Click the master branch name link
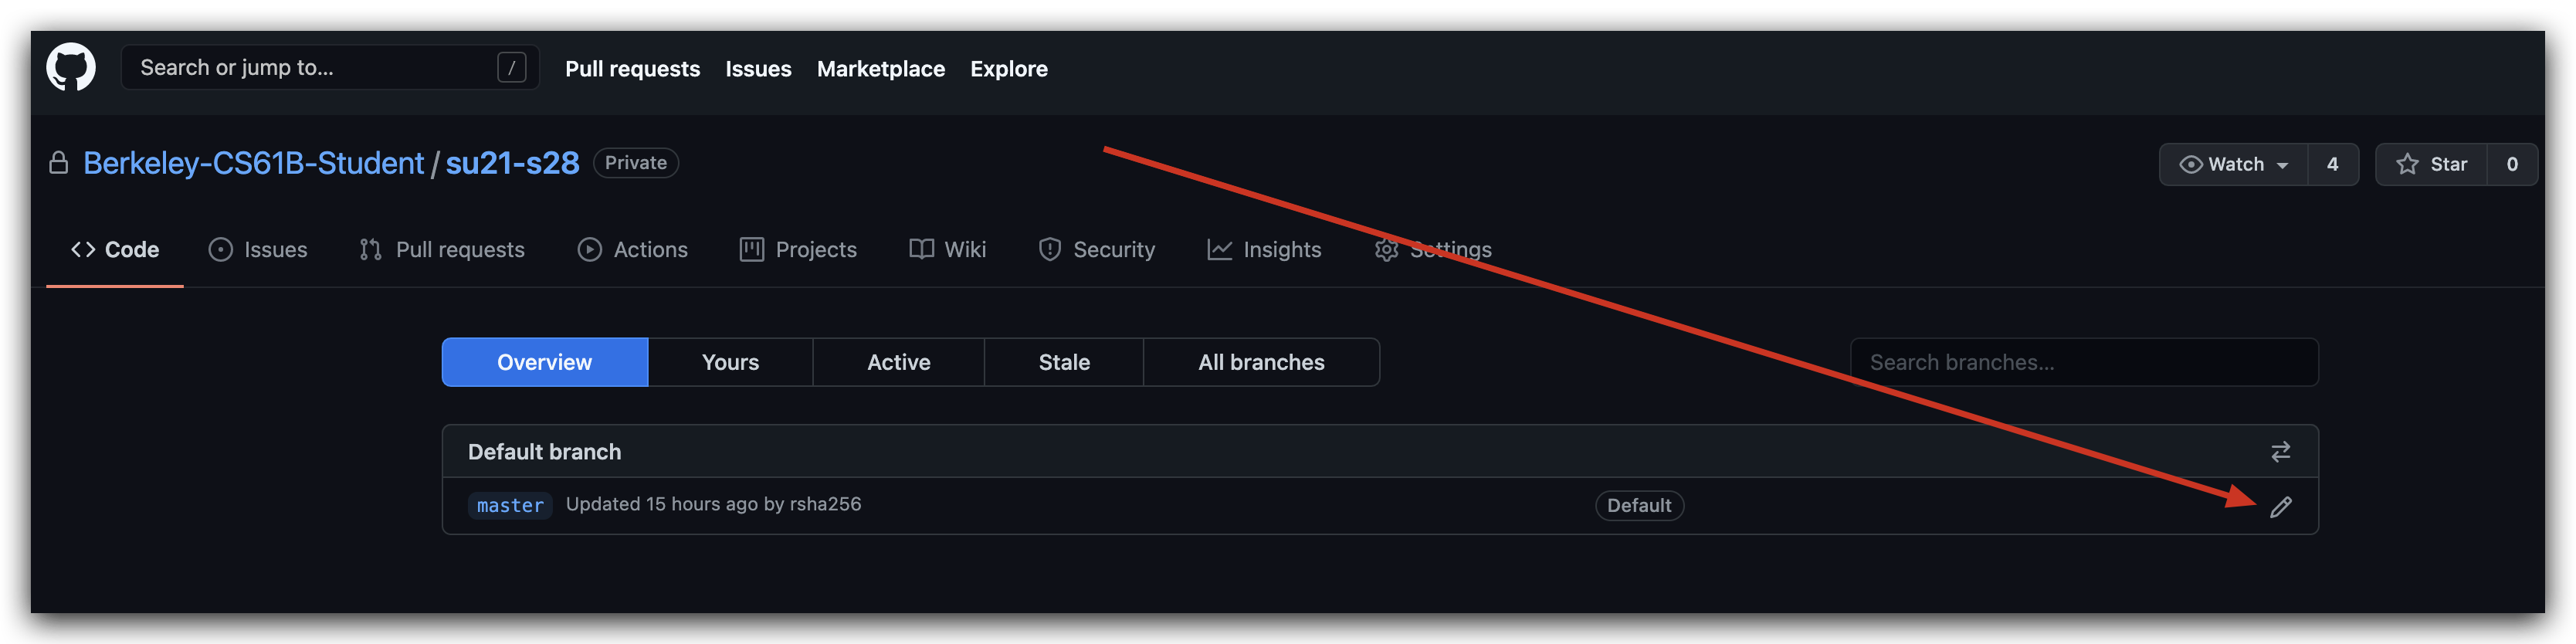 (x=510, y=506)
